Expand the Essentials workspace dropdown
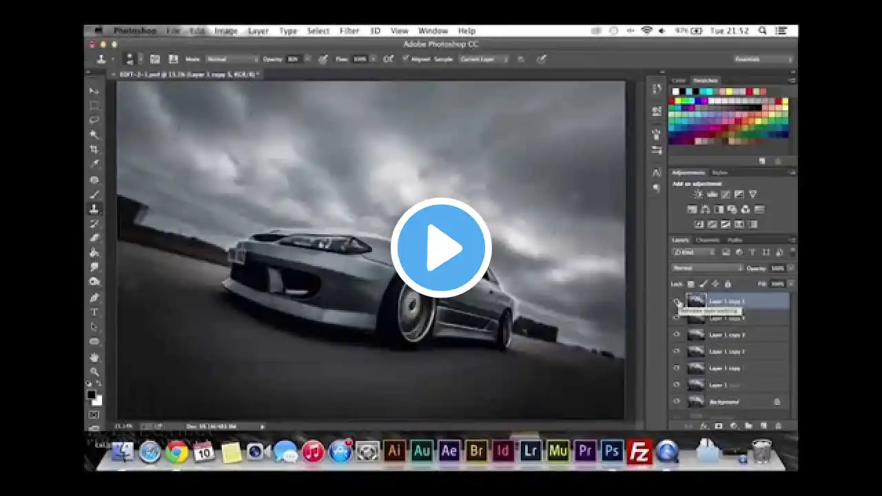The width and height of the screenshot is (882, 496). point(763,59)
